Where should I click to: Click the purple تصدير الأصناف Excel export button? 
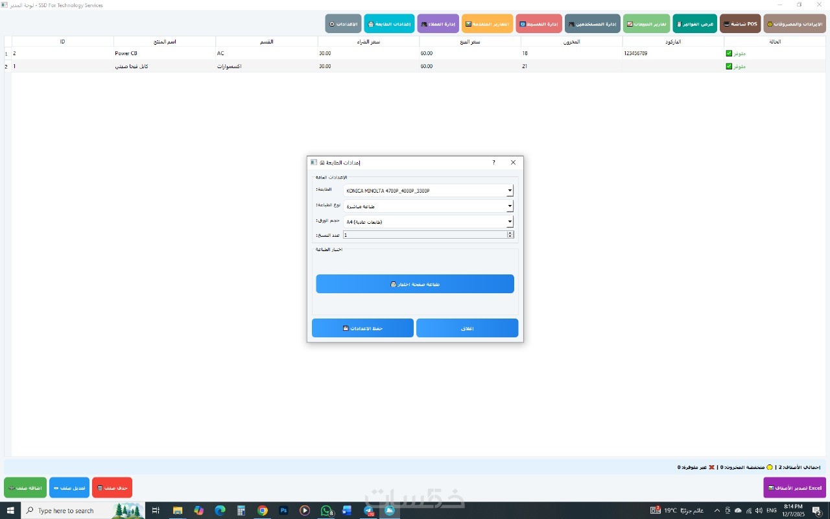tap(795, 488)
